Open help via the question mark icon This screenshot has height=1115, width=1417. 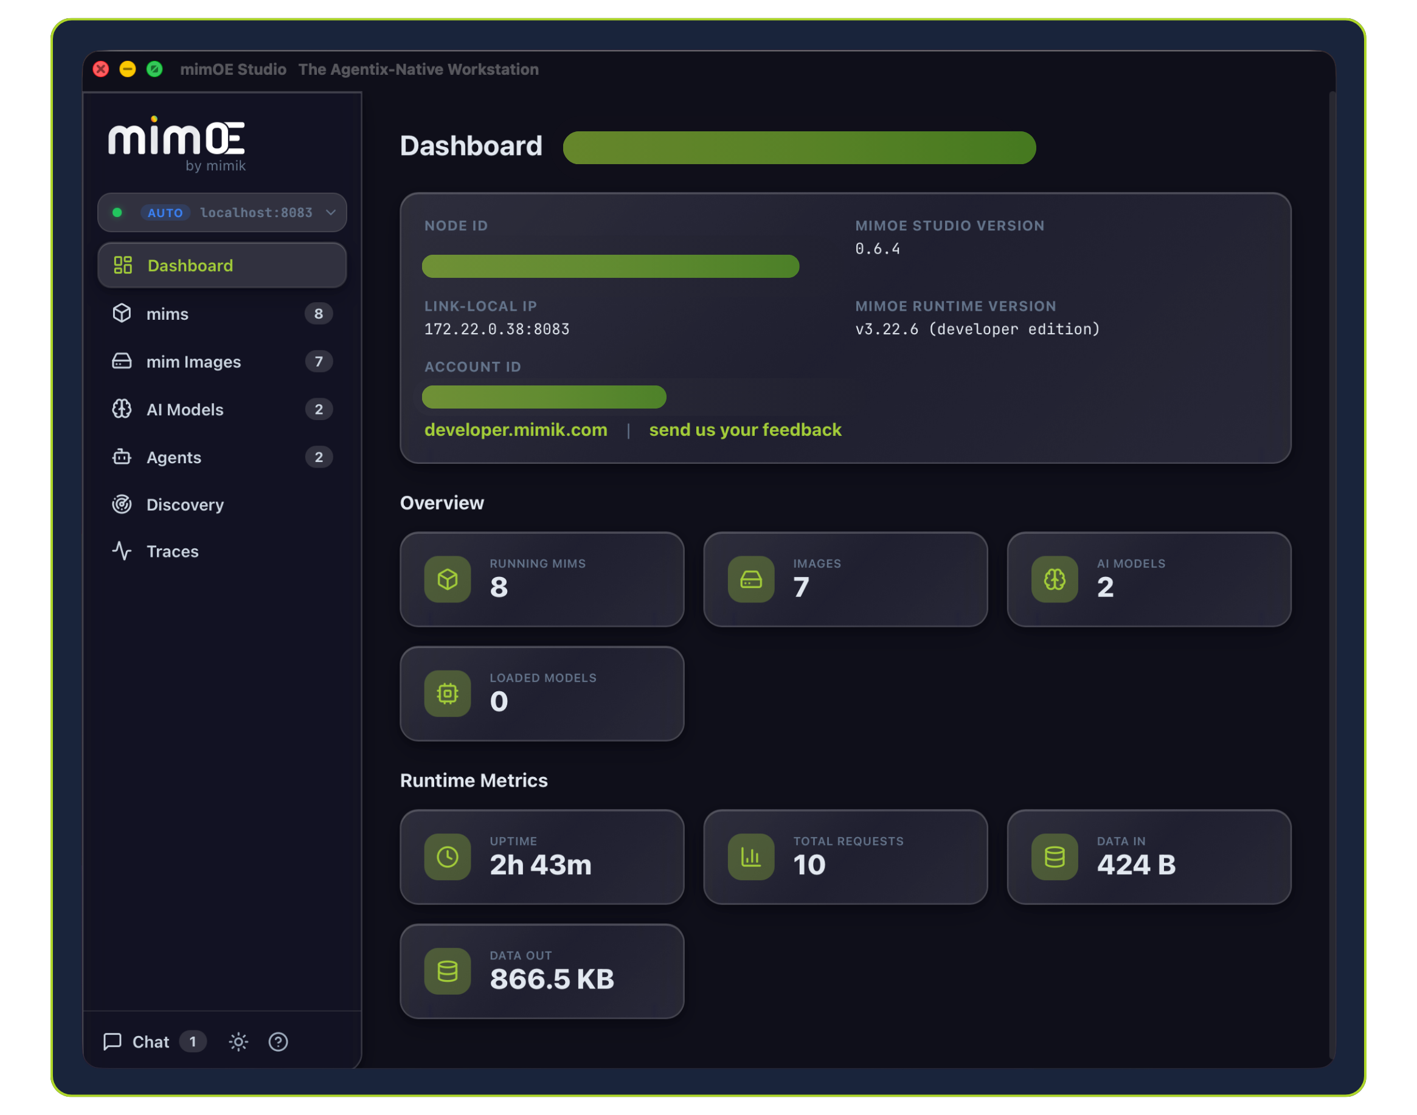click(278, 1042)
